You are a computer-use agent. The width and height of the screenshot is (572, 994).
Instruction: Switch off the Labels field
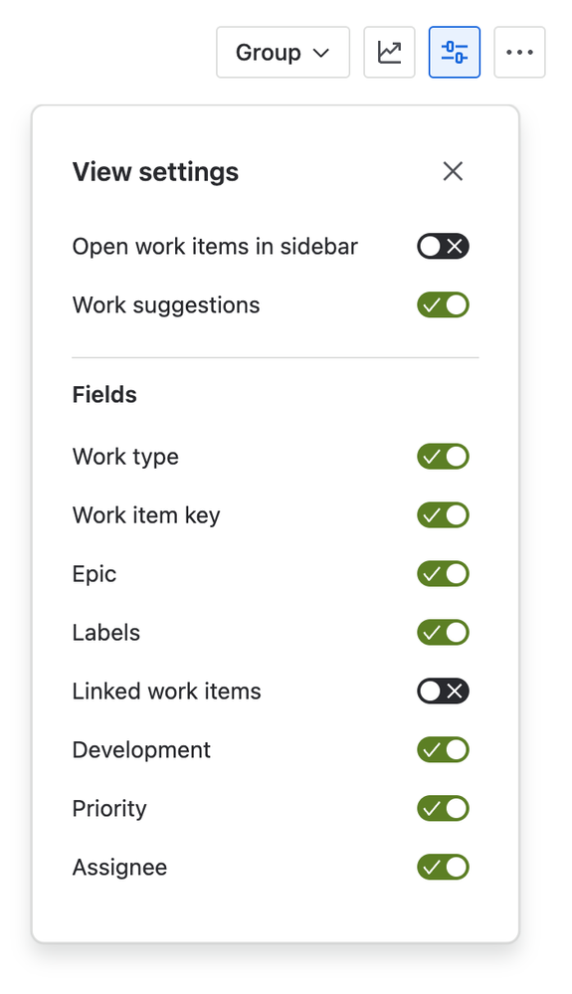pyautogui.click(x=443, y=633)
